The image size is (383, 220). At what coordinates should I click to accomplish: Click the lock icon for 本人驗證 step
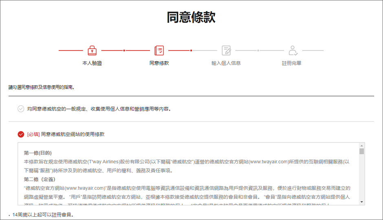[92, 51]
